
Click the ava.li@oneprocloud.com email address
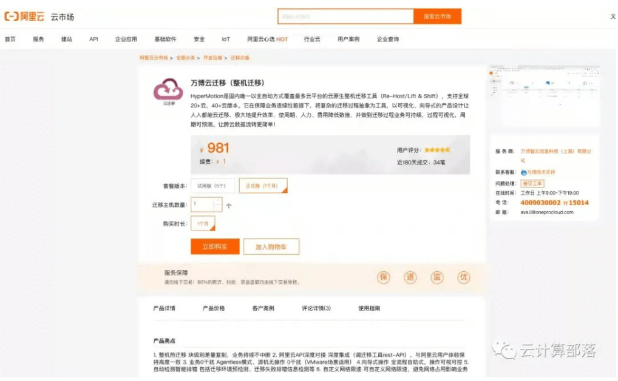pos(546,212)
